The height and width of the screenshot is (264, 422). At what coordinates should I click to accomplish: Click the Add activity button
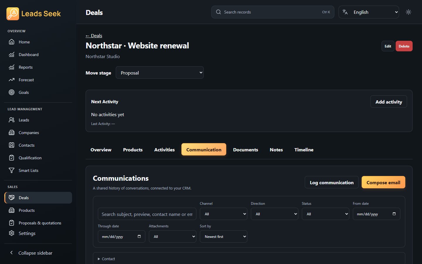tap(389, 101)
